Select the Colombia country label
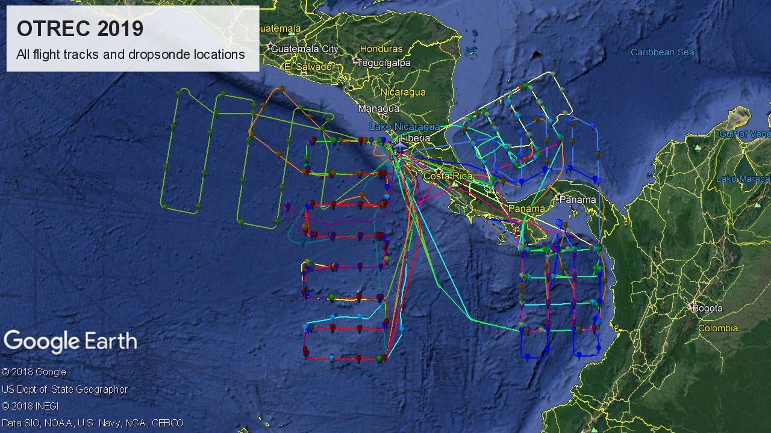The width and height of the screenshot is (771, 433). click(x=717, y=328)
